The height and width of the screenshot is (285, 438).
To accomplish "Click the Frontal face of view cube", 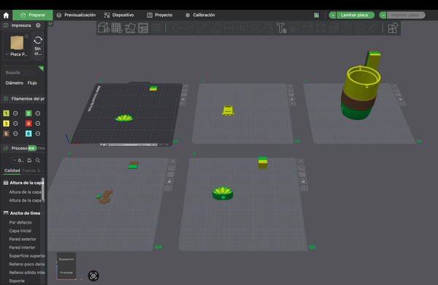I will [x=66, y=273].
